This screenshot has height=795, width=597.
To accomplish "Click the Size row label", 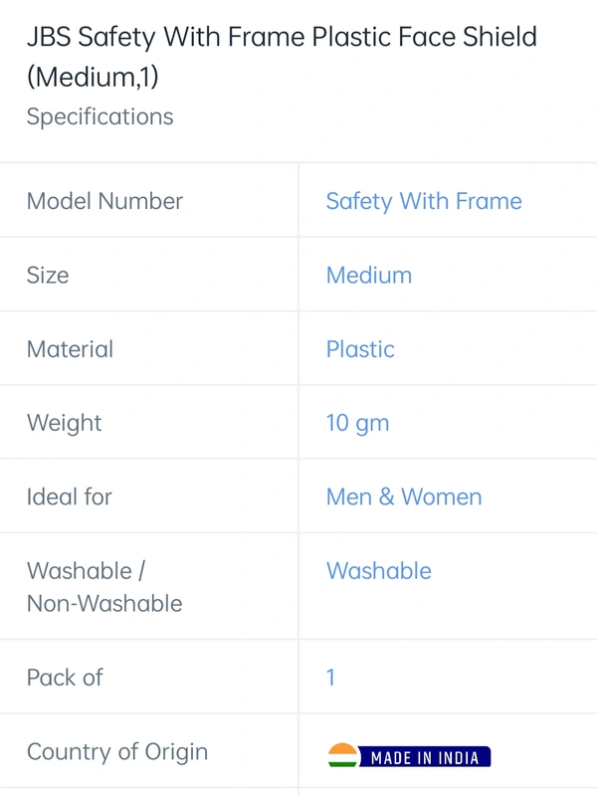I will [x=48, y=276].
